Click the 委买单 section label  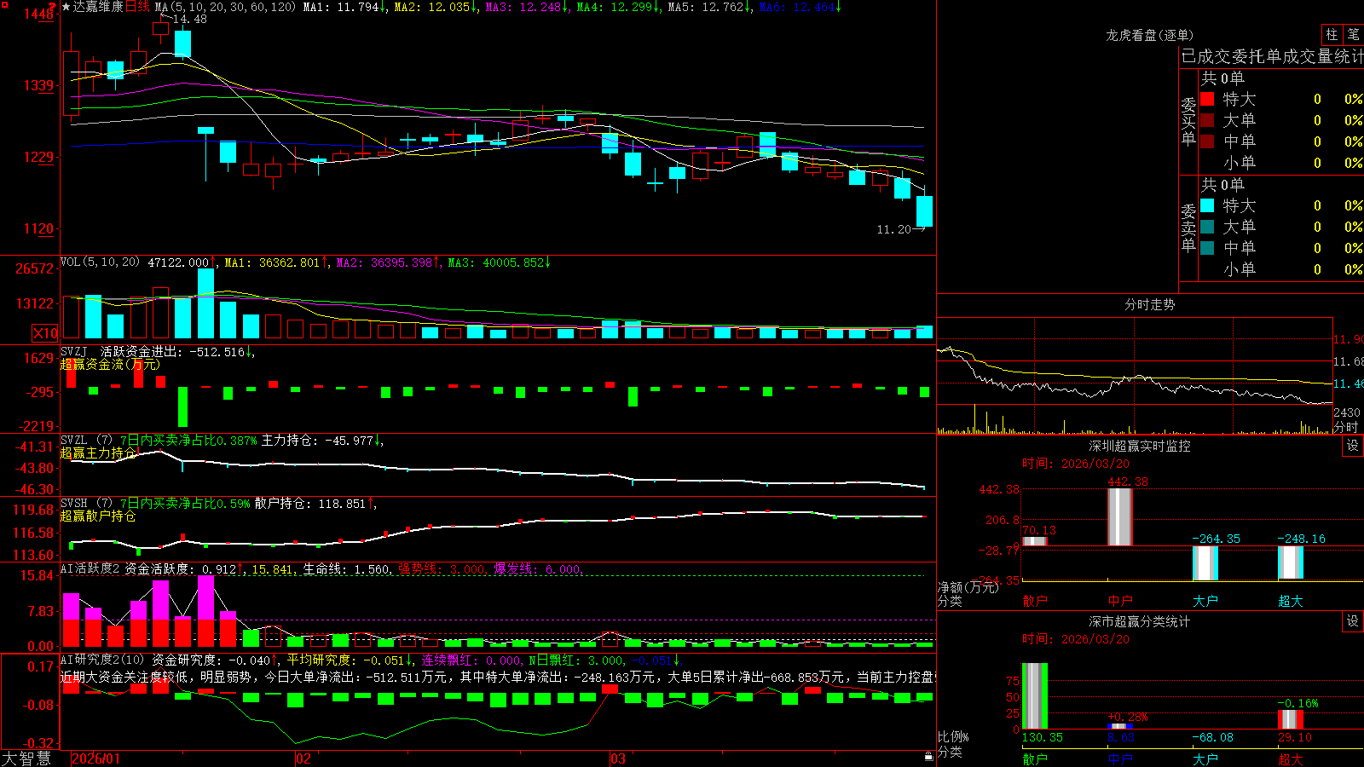(1188, 121)
